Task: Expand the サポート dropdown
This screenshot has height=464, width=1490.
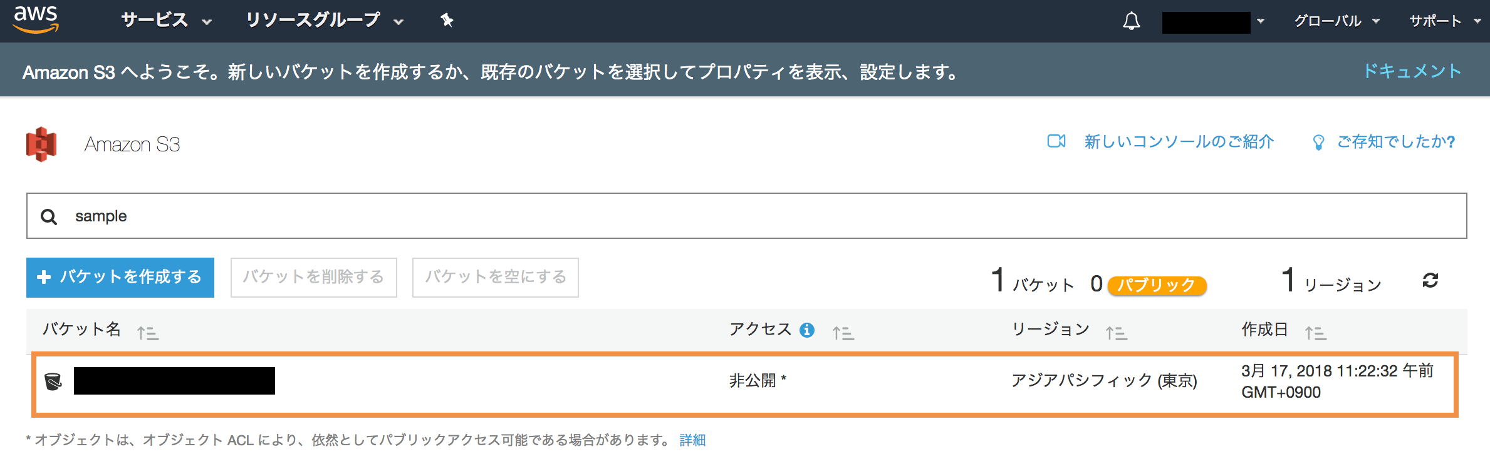Action: 1435,21
